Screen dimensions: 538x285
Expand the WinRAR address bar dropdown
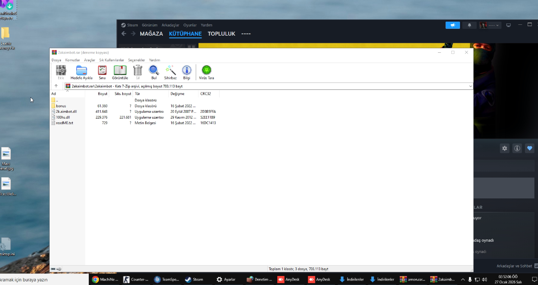point(470,86)
